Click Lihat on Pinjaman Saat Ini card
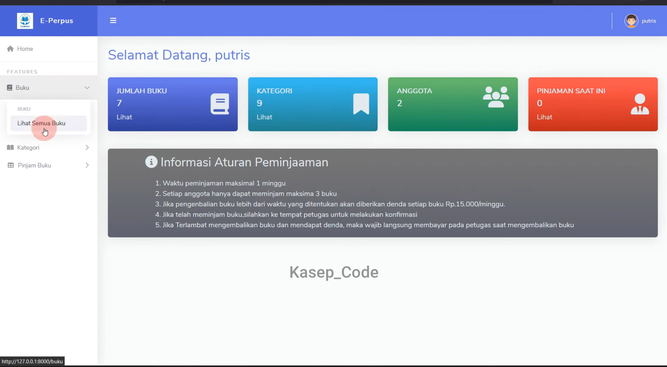The image size is (667, 367). [544, 117]
